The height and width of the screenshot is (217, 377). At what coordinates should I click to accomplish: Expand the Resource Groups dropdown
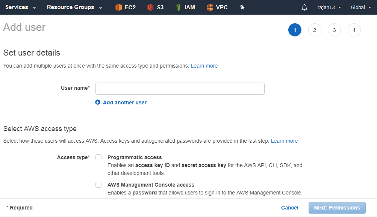point(74,7)
